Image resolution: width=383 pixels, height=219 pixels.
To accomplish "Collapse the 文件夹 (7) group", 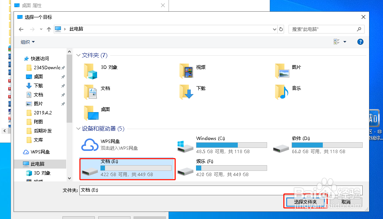I will pyautogui.click(x=78, y=55).
